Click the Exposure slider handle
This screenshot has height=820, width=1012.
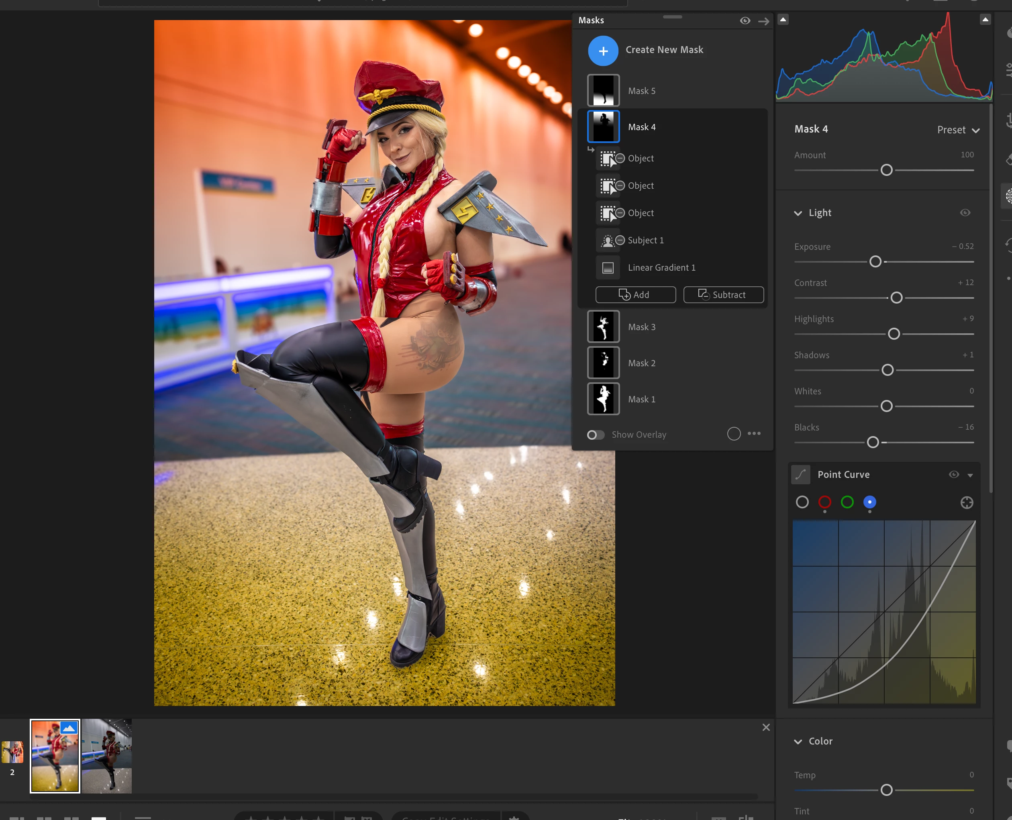[x=875, y=262]
